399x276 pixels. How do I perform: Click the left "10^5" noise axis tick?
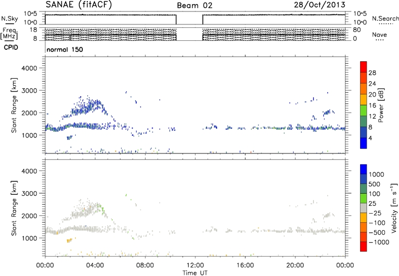30,14
